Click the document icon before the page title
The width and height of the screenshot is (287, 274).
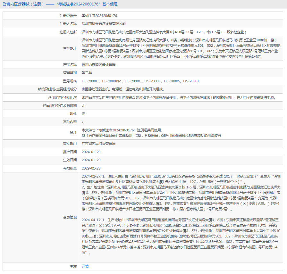coord(4,4)
